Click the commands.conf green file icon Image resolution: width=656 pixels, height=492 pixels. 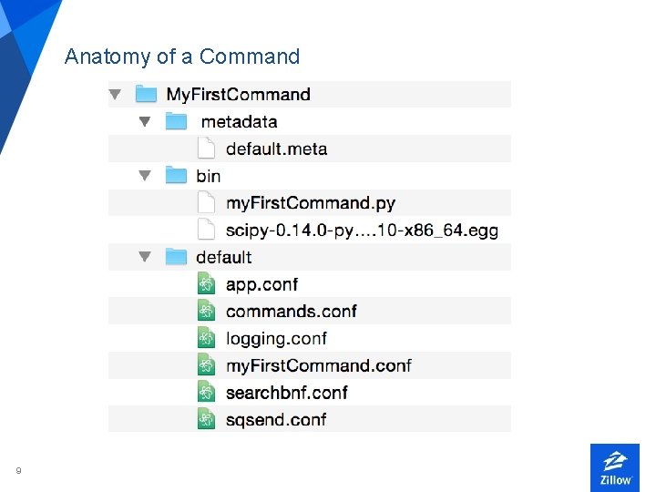(x=207, y=311)
